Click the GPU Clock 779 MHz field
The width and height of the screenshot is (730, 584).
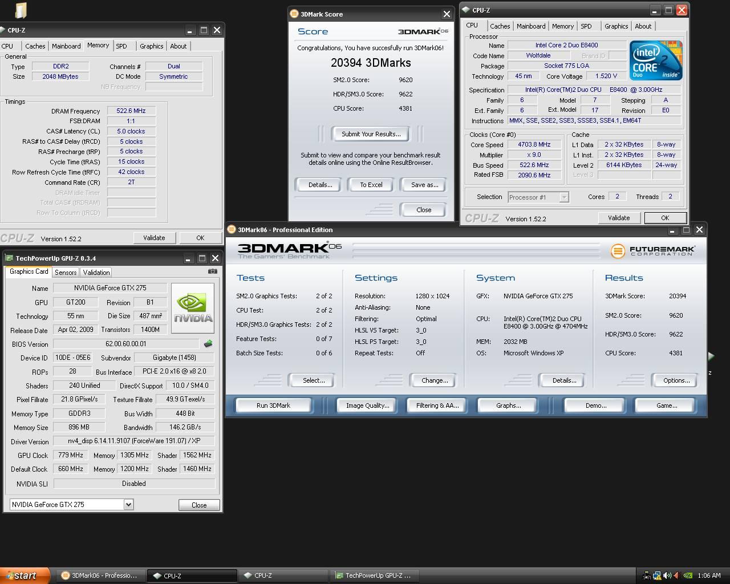click(71, 455)
